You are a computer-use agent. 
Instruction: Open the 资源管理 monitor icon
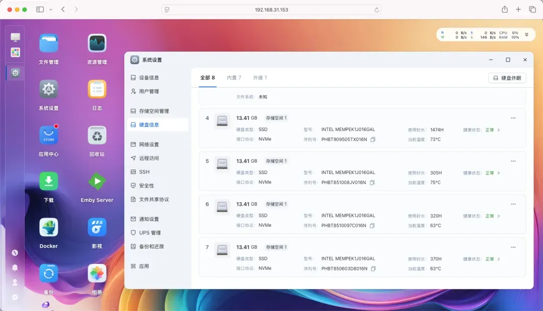click(97, 43)
